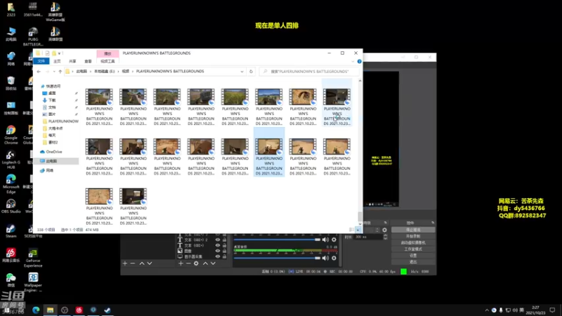Move source up in OBS sources panel

205,263
